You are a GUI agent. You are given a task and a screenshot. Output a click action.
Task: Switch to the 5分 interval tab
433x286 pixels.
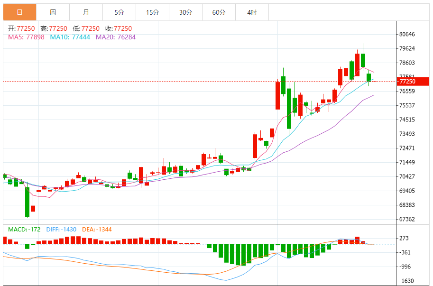click(119, 12)
